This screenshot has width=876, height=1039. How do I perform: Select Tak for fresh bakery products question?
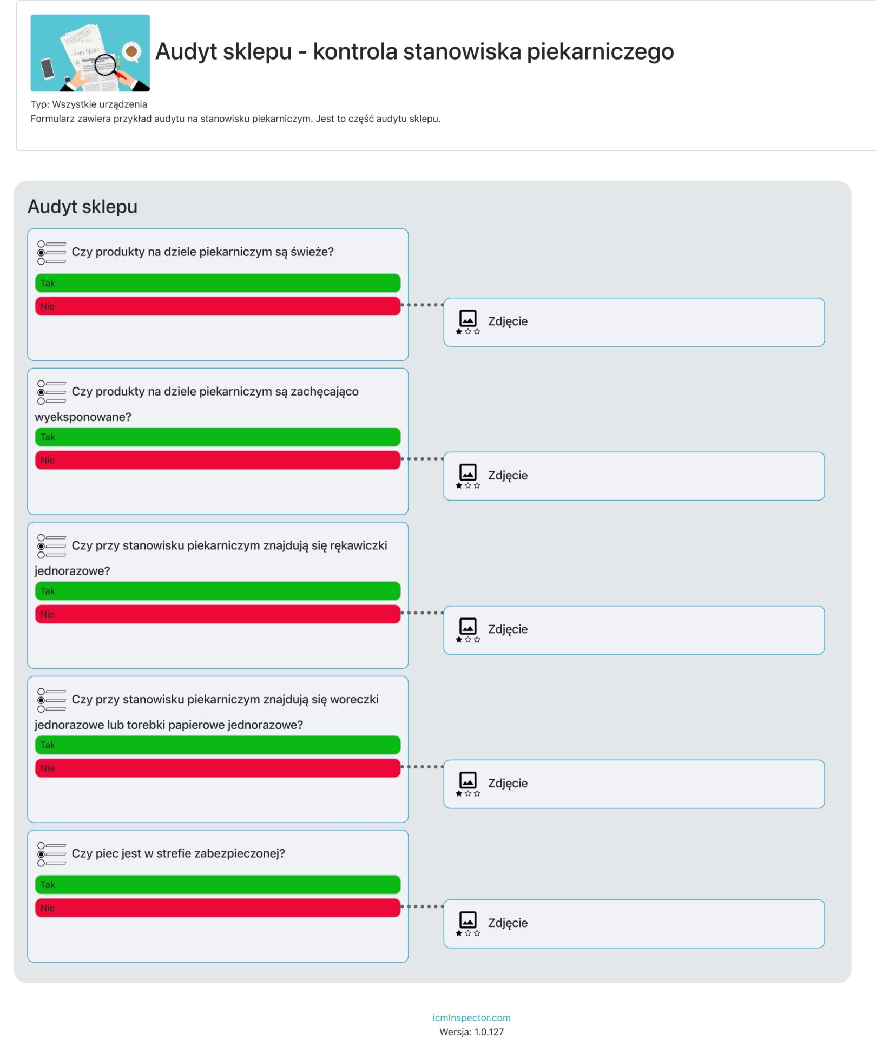pyautogui.click(x=218, y=283)
